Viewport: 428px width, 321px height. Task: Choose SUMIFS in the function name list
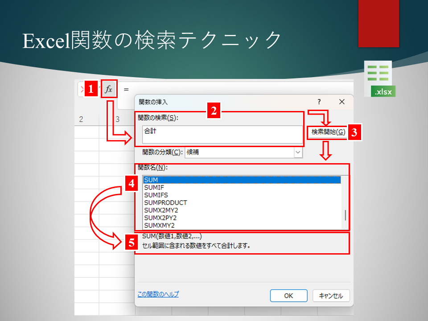pyautogui.click(x=156, y=195)
